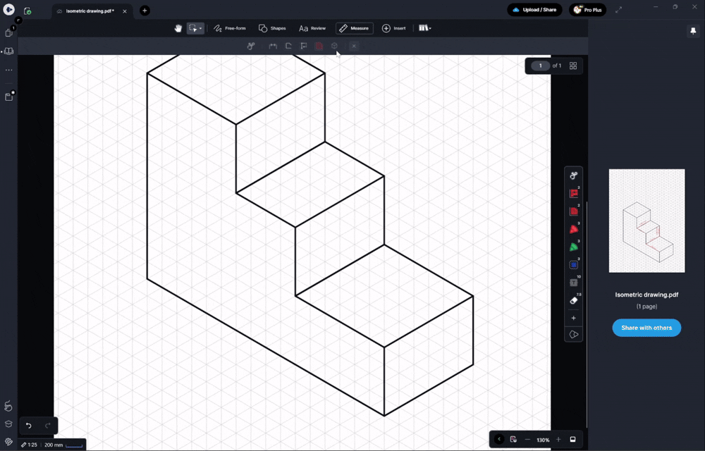Image resolution: width=705 pixels, height=451 pixels.
Task: Click the Upload / Share button
Action: (534, 10)
